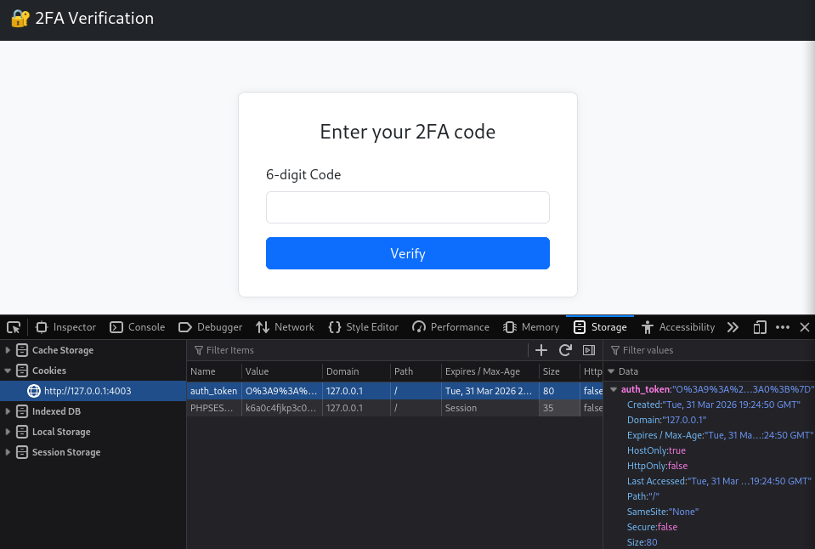Close the developer tools panel

(x=805, y=327)
